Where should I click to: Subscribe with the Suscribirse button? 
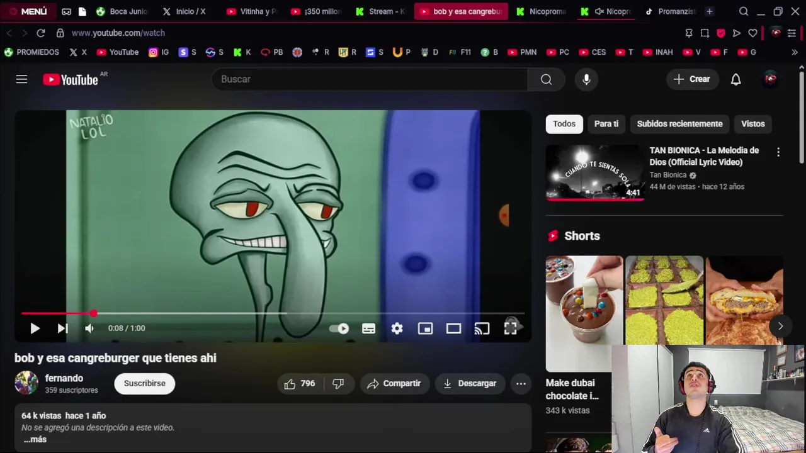144,383
